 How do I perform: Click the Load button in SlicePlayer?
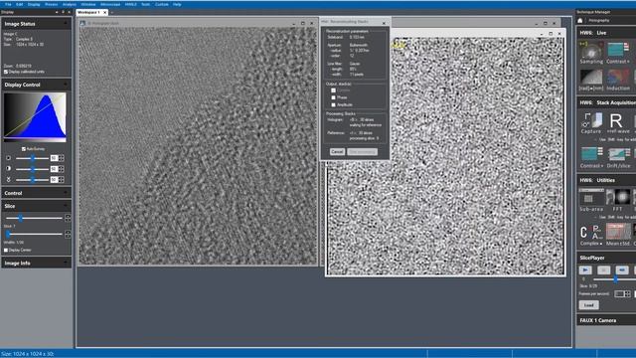[588, 305]
